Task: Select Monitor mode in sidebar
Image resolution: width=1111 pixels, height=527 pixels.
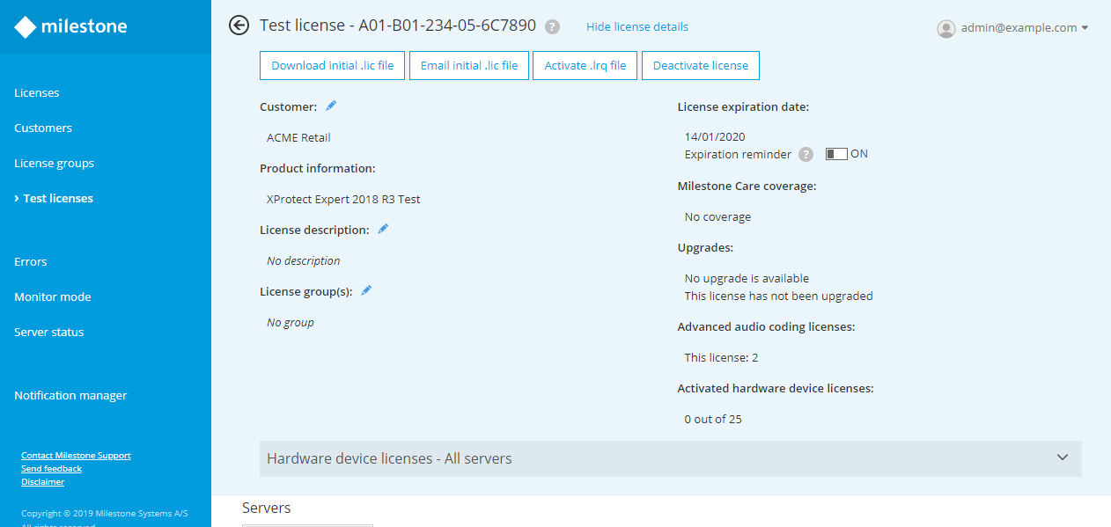Action: [53, 297]
